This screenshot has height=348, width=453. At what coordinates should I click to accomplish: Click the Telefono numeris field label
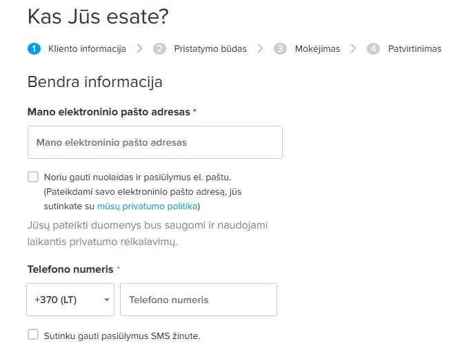[x=70, y=269]
